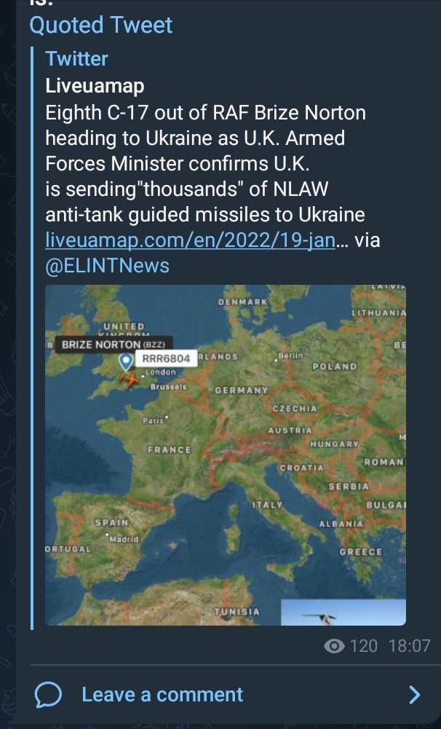Click the orange airplane icon on map
Screen dimensions: 441x729
tap(130, 379)
